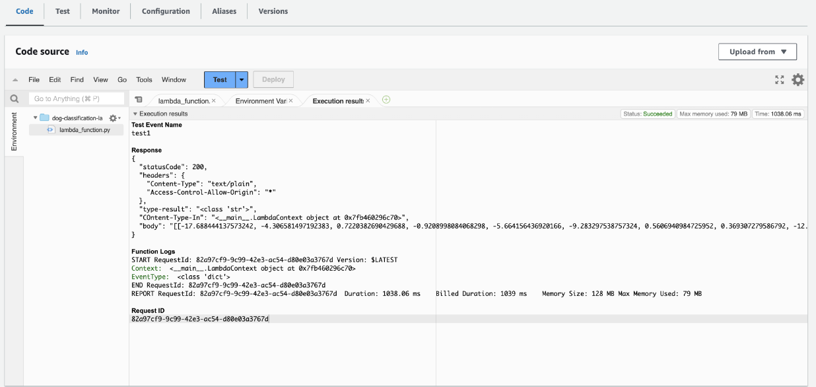Click the dog-classification-la folder icon
The height and width of the screenshot is (387, 816).
pyautogui.click(x=44, y=118)
